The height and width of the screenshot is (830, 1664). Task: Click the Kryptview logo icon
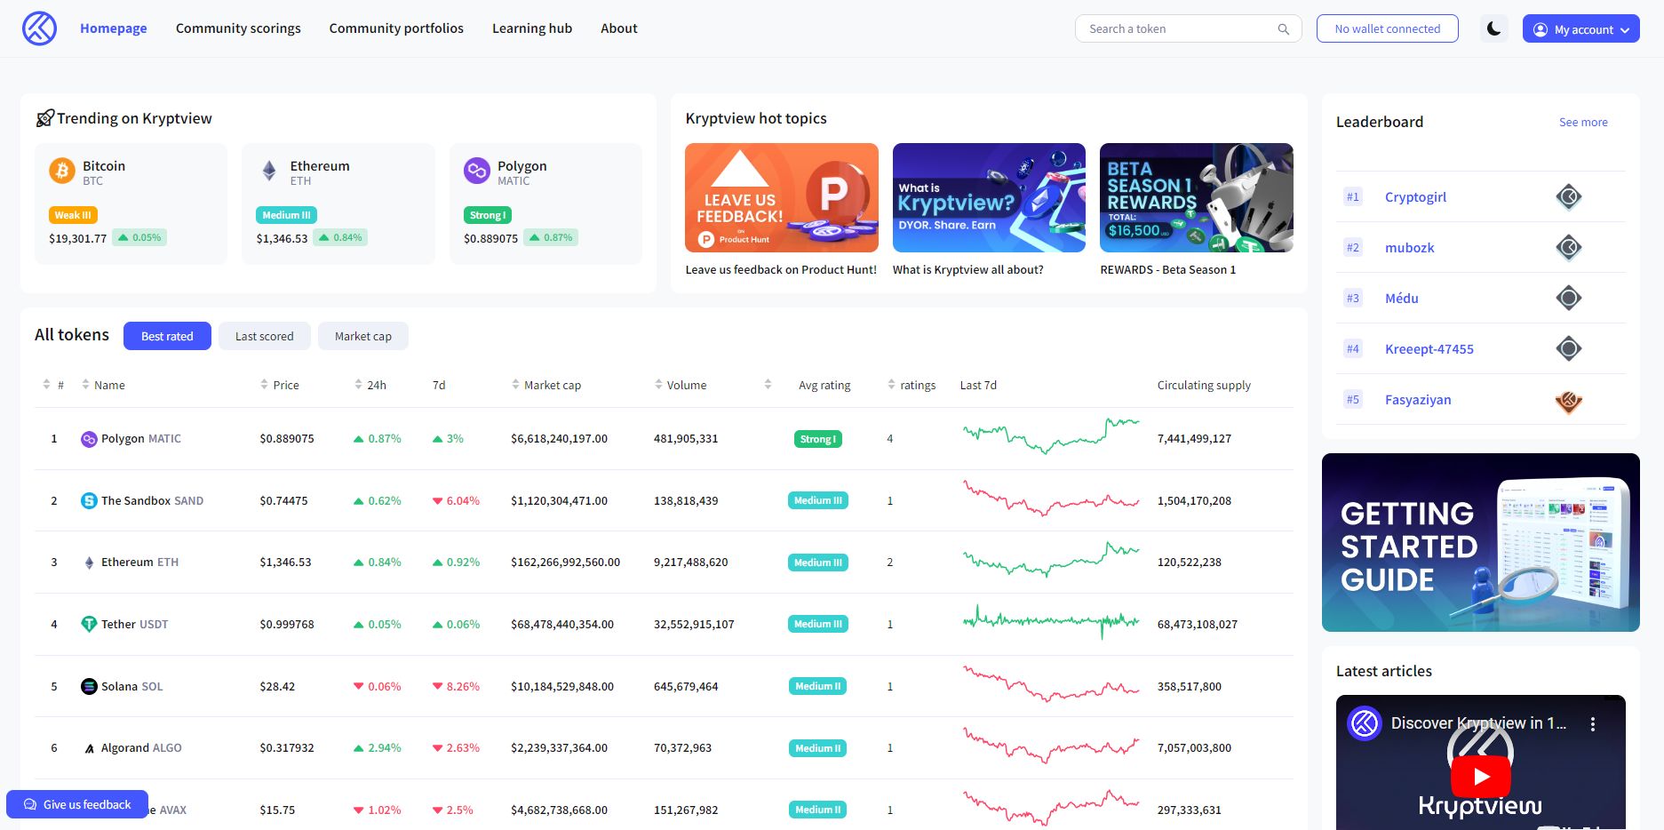39,28
